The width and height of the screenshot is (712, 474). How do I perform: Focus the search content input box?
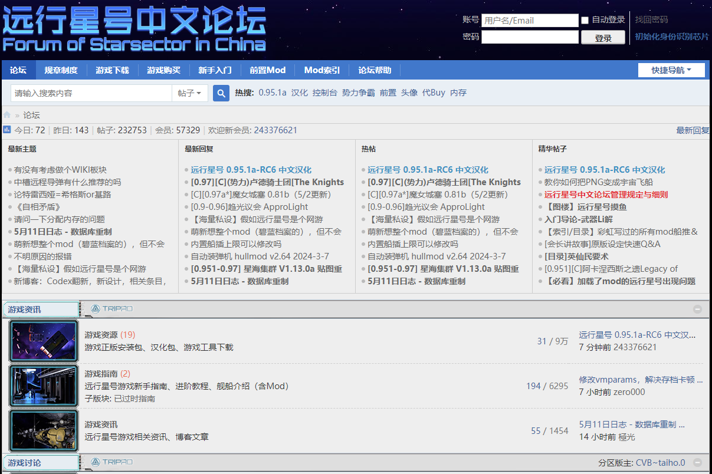click(91, 93)
